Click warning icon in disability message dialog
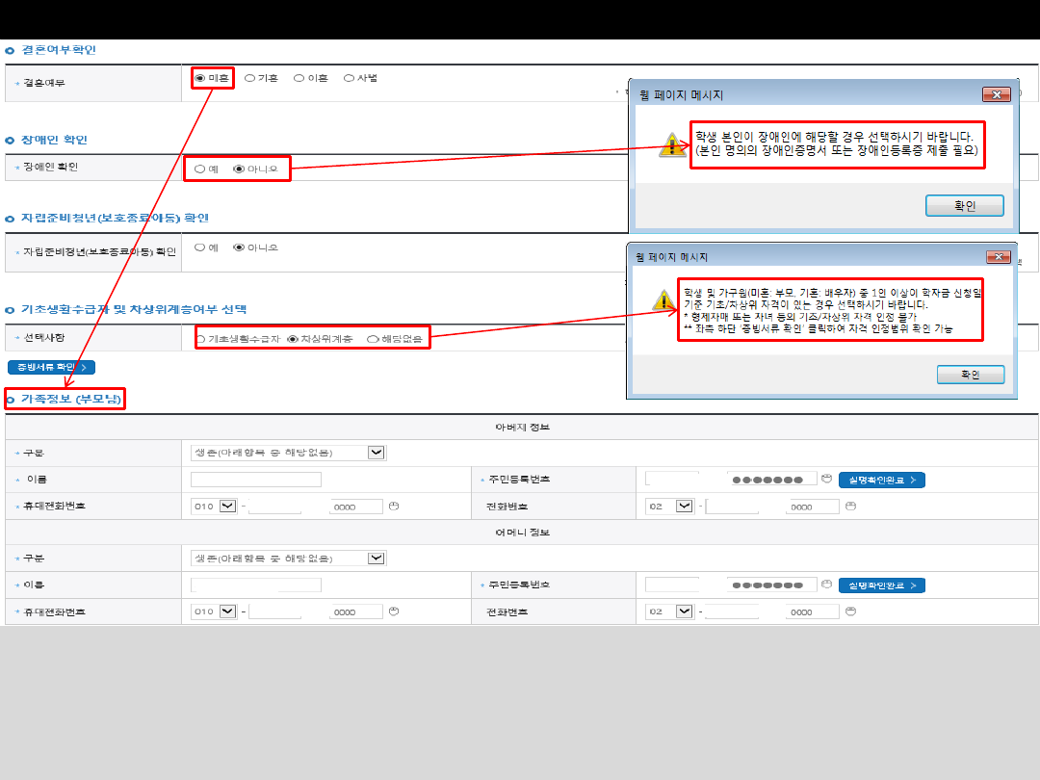This screenshot has height=780, width=1040. pyautogui.click(x=672, y=146)
